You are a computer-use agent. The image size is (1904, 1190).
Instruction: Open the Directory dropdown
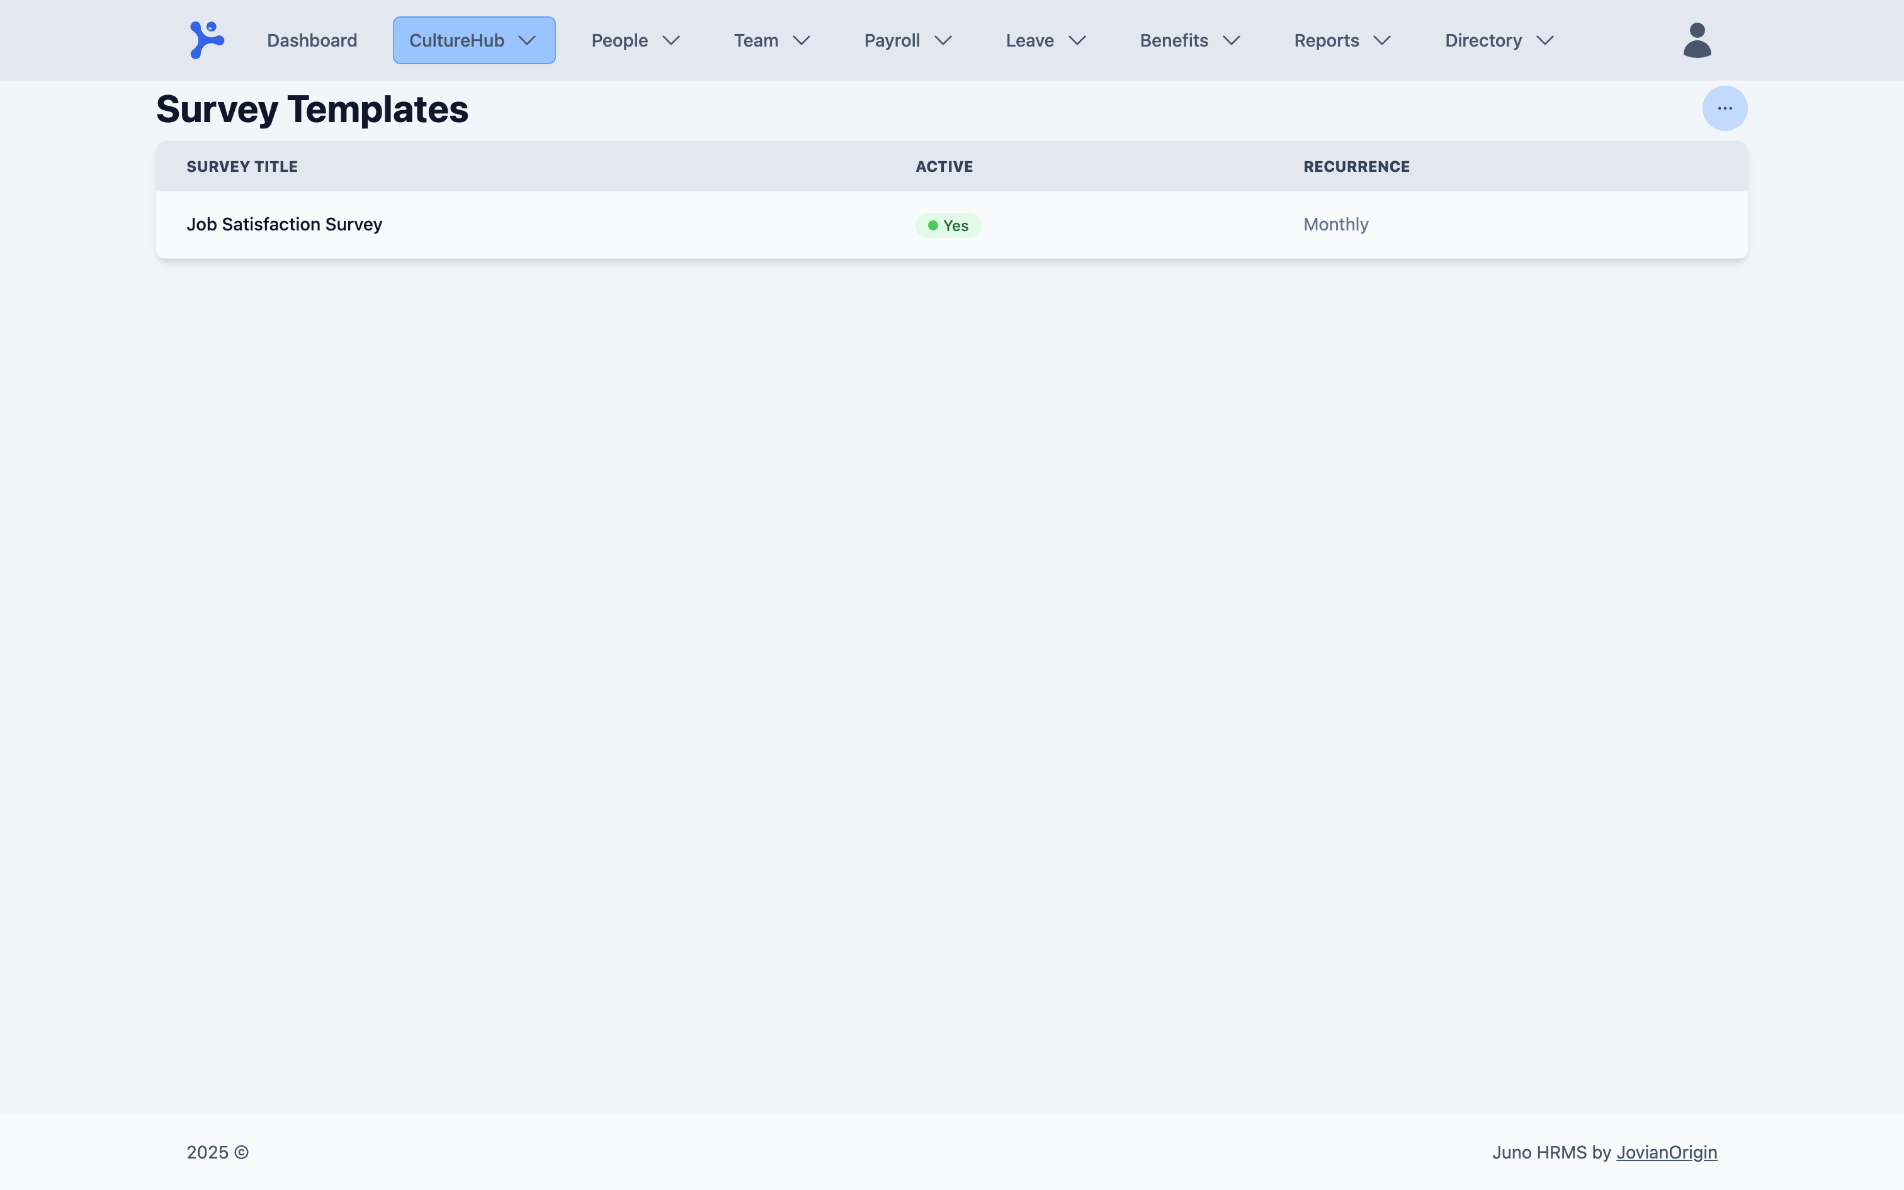(x=1499, y=40)
